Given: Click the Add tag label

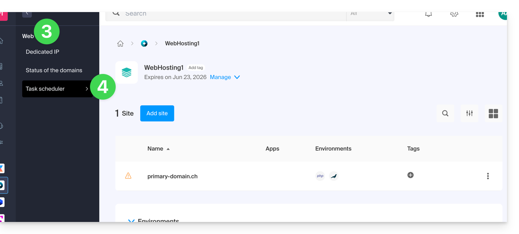Looking at the screenshot, I should (x=196, y=68).
